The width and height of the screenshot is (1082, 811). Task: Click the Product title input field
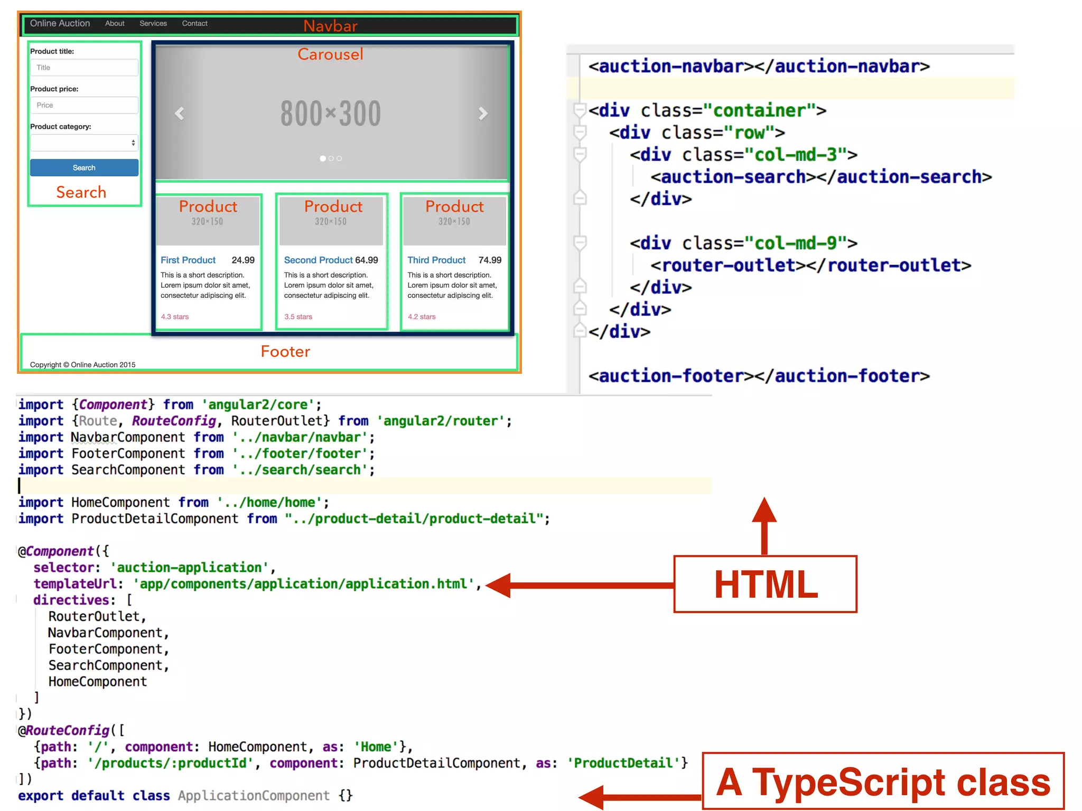click(x=84, y=68)
